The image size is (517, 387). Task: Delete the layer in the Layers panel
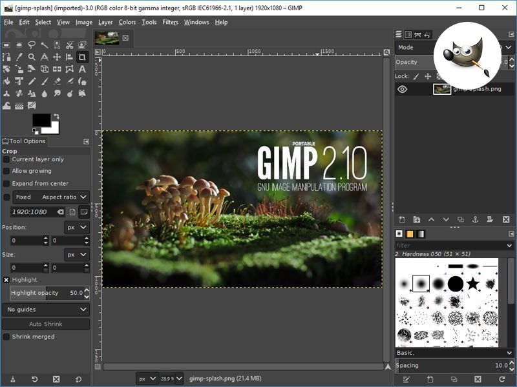tap(506, 219)
